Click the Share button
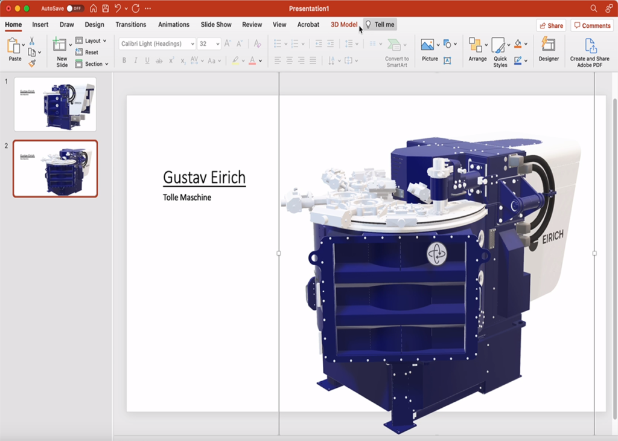Viewport: 618px width, 441px height. coord(551,25)
